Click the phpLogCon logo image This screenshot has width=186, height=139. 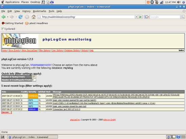point(20,41)
